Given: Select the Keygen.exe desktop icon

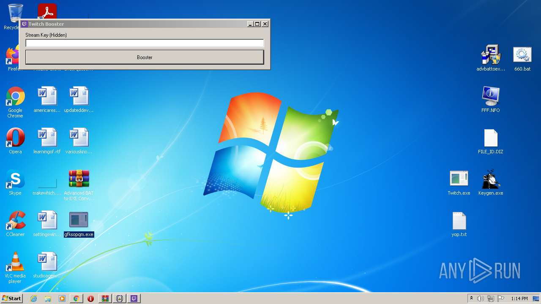Looking at the screenshot, I should click(x=491, y=183).
